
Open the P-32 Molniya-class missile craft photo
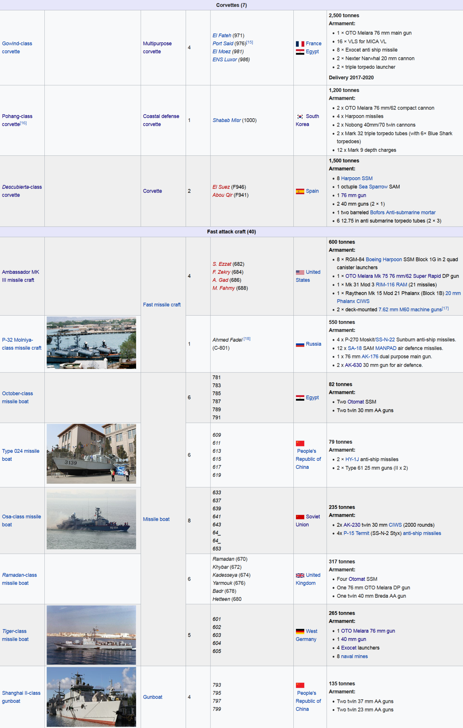tap(91, 343)
